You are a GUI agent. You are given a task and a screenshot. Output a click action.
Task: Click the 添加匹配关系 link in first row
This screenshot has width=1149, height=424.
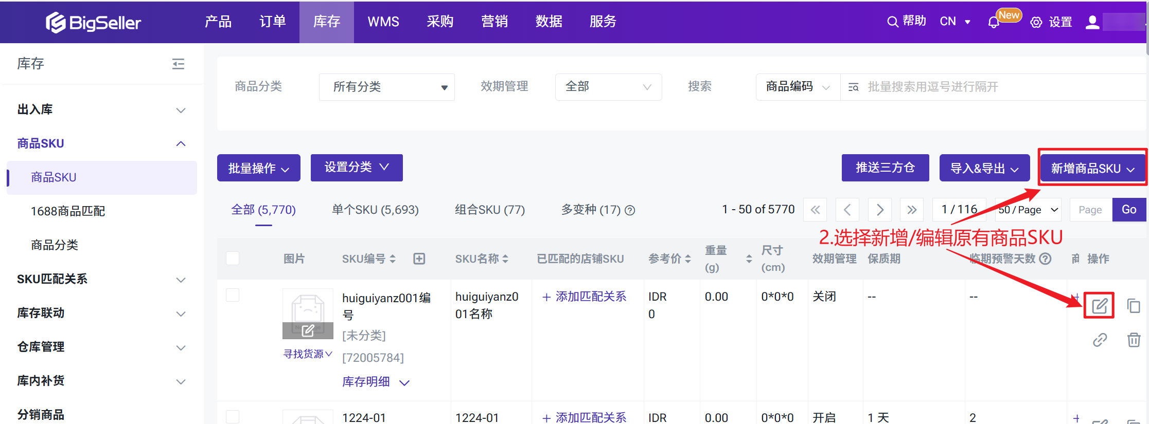[x=585, y=297]
